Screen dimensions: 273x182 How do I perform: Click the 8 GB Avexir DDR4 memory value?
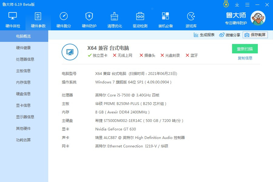(x=123, y=112)
